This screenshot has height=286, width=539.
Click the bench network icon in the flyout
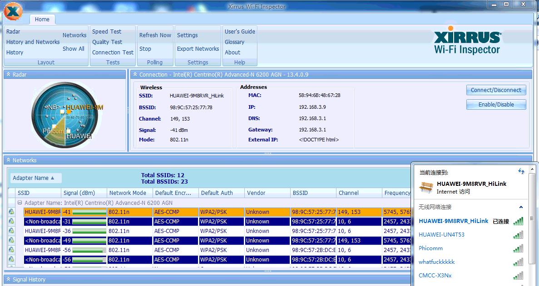coord(426,187)
